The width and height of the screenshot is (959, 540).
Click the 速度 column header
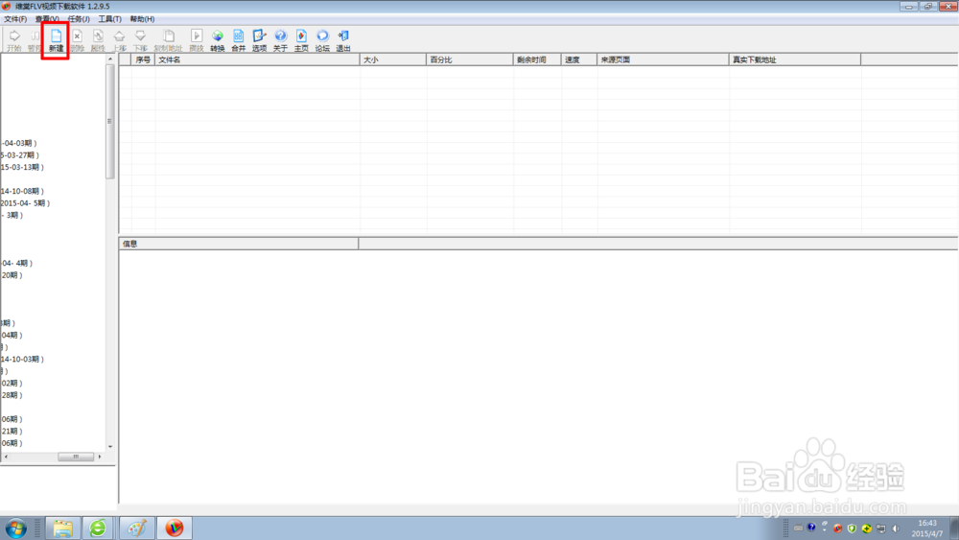coord(579,59)
